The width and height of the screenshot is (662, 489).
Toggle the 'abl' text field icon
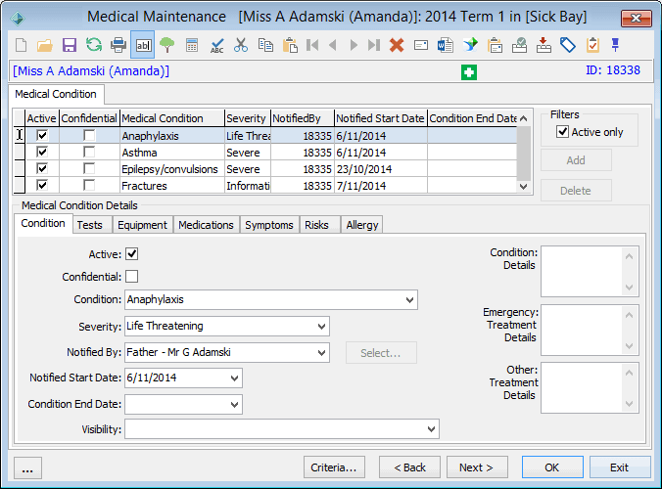point(143,45)
